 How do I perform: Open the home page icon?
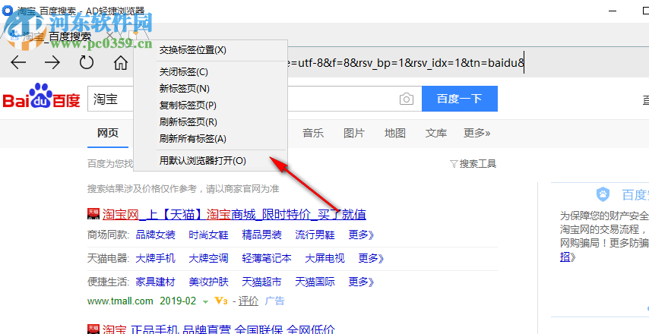coord(120,63)
